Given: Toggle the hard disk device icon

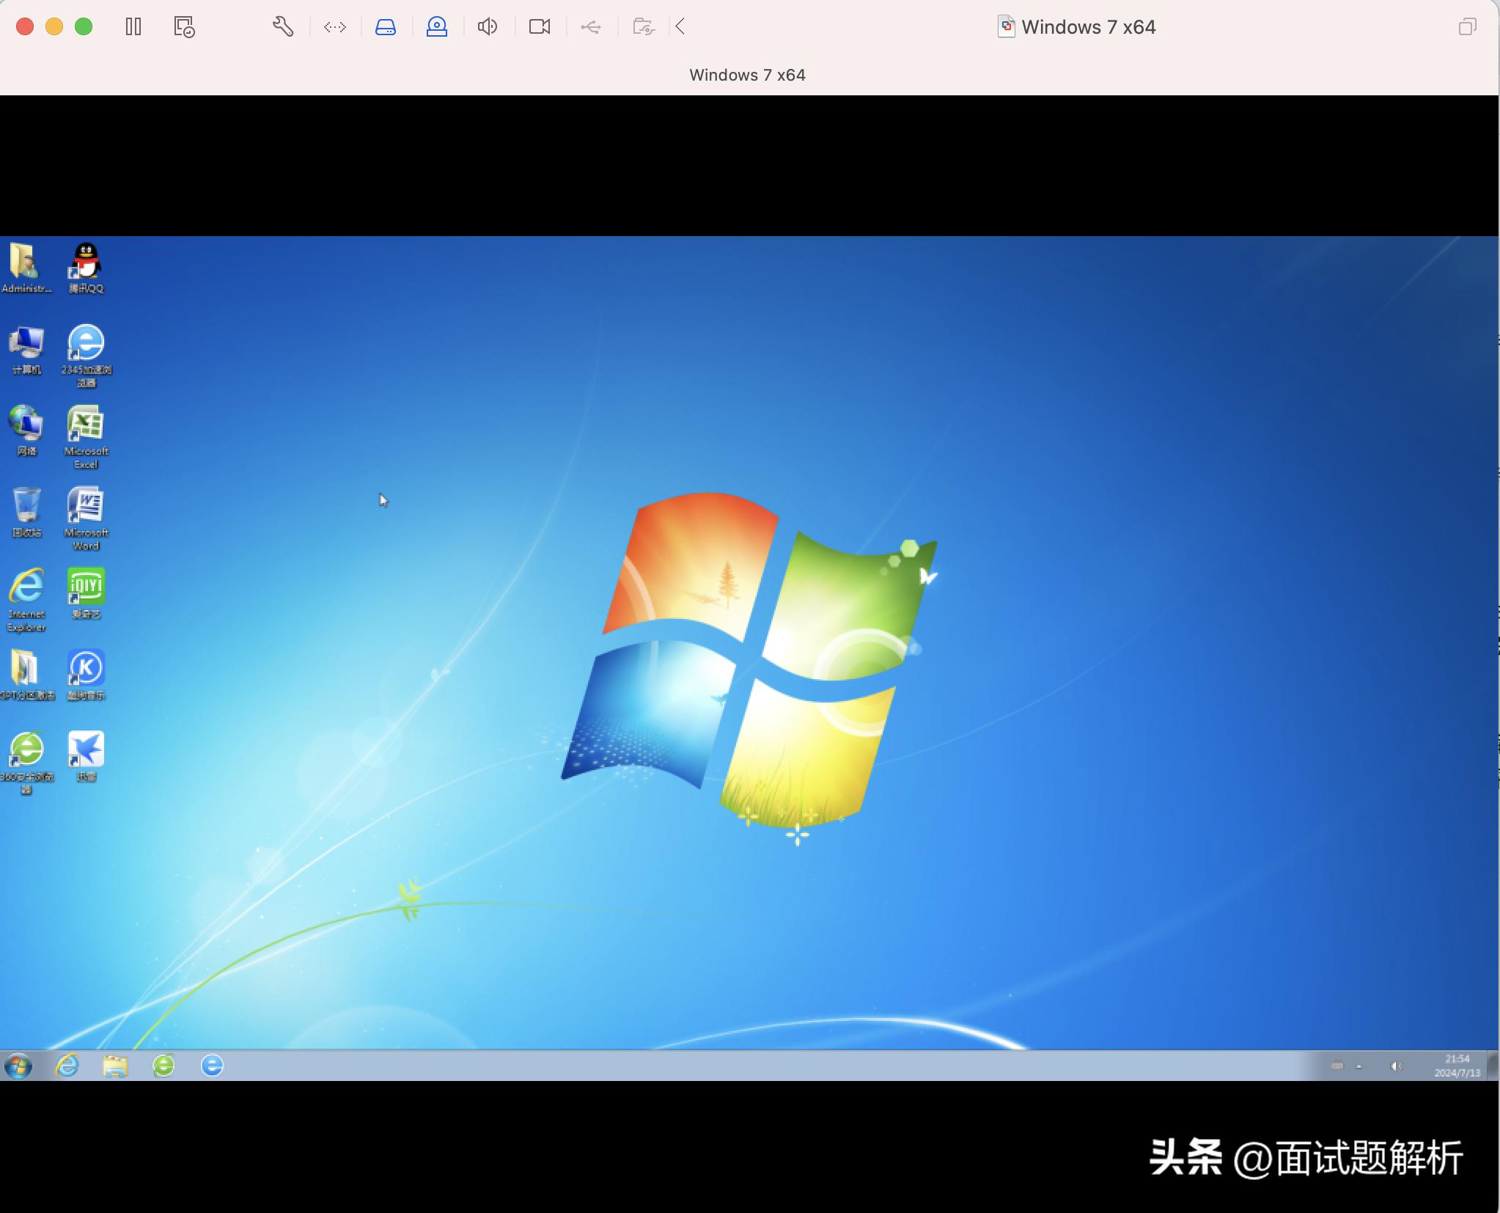Looking at the screenshot, I should (x=386, y=27).
